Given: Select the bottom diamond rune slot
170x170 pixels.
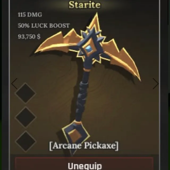Looking at the screenshot, I should click(x=25, y=141).
